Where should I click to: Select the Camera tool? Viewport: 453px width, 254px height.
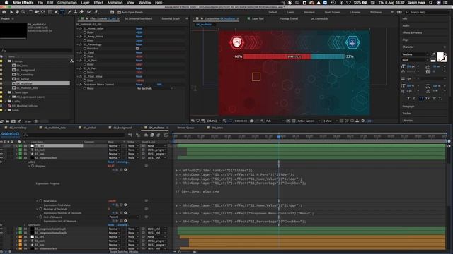click(x=37, y=12)
